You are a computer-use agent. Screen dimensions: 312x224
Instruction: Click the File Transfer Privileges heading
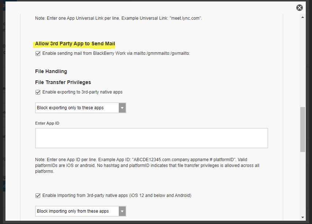[x=63, y=82]
